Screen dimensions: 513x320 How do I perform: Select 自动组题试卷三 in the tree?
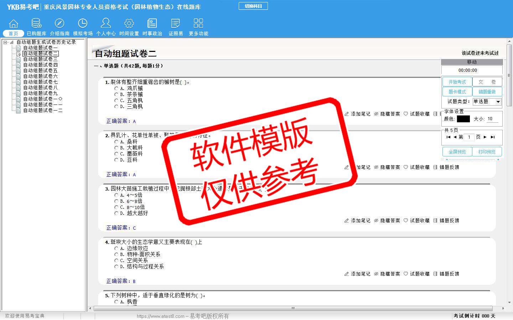[40, 59]
